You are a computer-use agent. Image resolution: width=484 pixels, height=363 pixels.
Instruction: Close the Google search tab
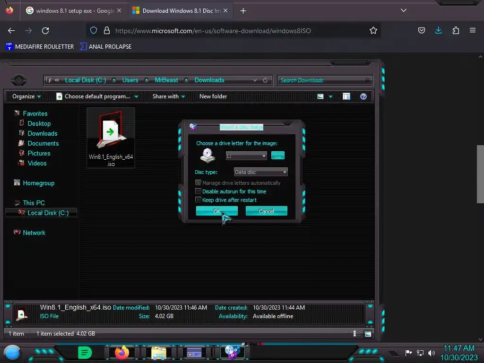(x=119, y=10)
